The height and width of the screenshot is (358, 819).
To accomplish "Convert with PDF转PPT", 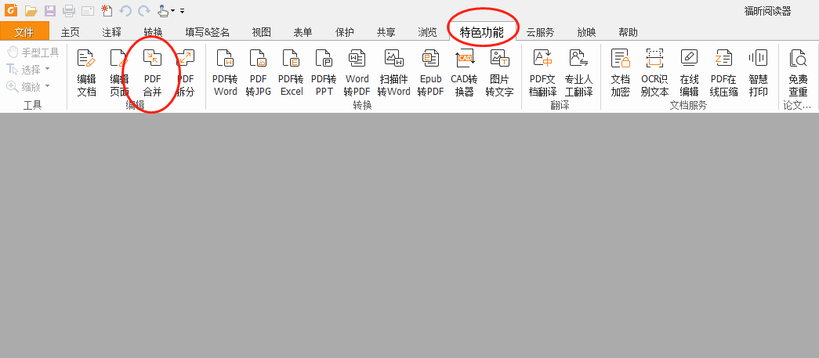I will (324, 73).
